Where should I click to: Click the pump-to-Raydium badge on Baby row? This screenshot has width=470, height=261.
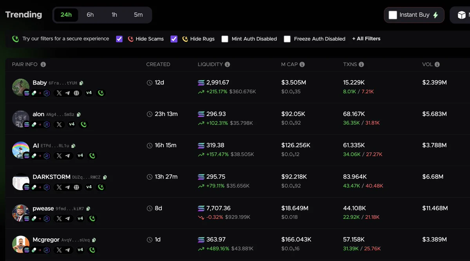[41, 93]
